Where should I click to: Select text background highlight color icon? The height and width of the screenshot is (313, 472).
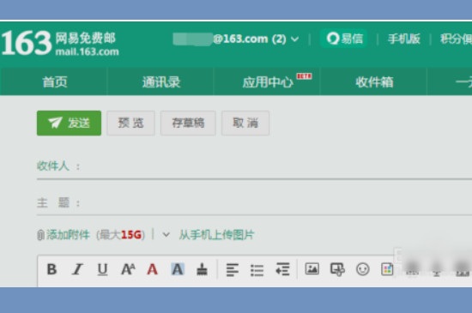[178, 269]
